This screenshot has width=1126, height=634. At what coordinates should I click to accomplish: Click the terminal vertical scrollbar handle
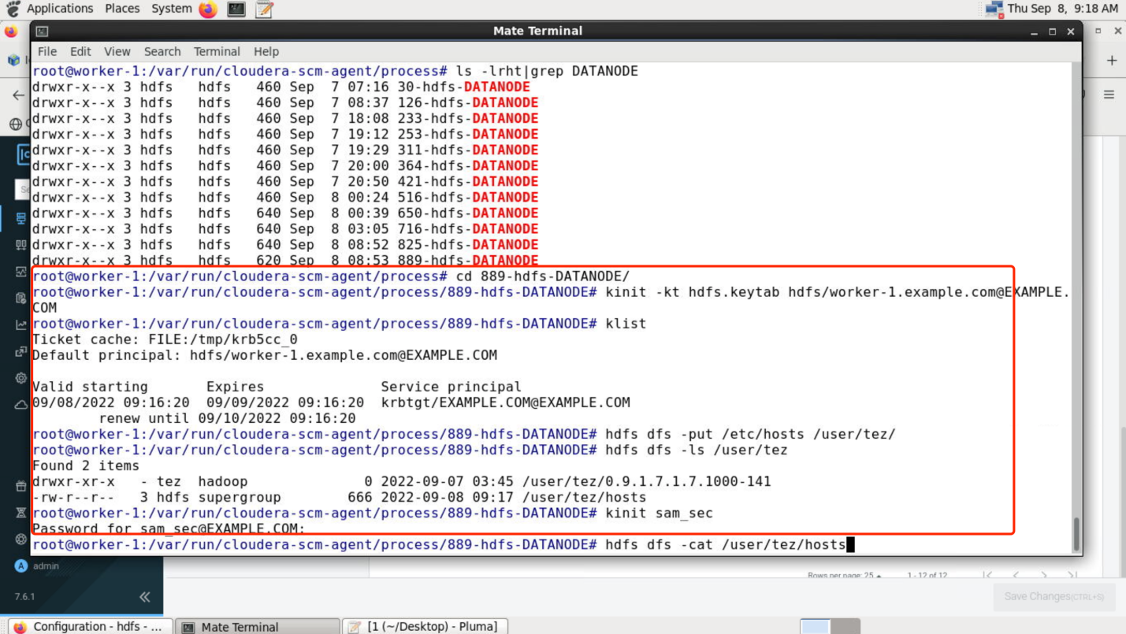pyautogui.click(x=1076, y=535)
